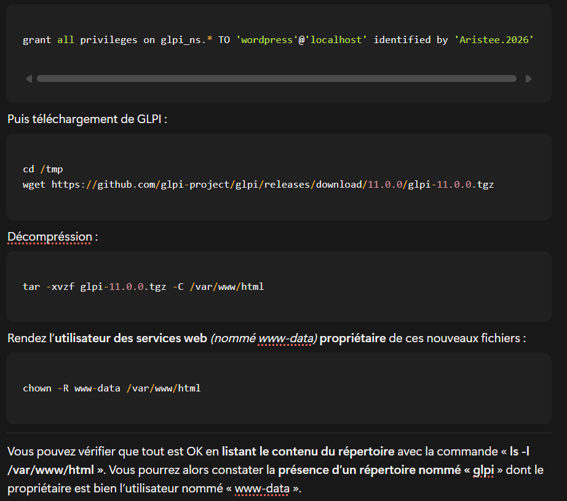This screenshot has height=501, width=567.
Task: Click the "Puis téléchargement de GLPI" line
Action: tap(87, 119)
